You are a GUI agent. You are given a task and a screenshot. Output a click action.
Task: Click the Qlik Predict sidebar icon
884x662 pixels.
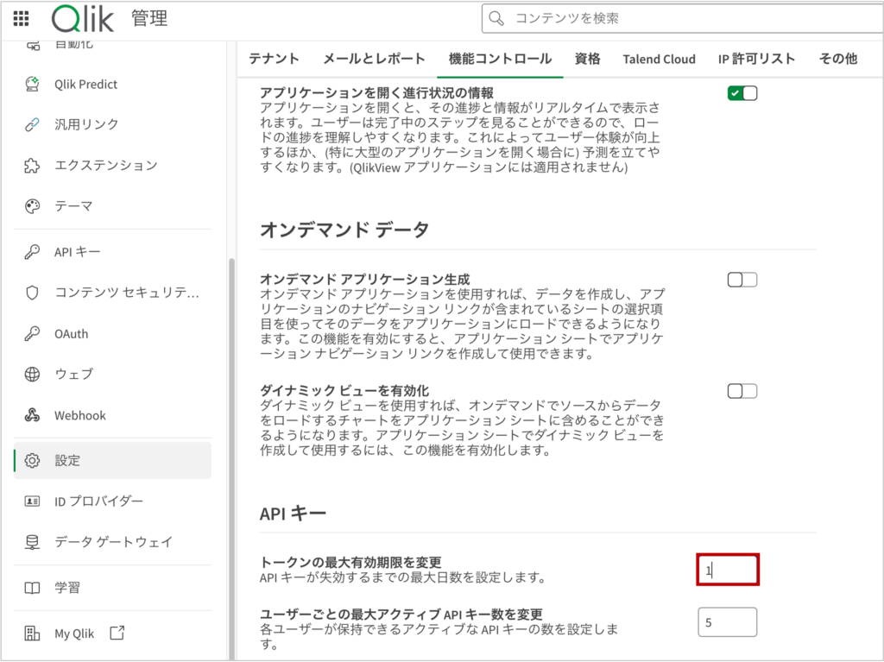[32, 85]
